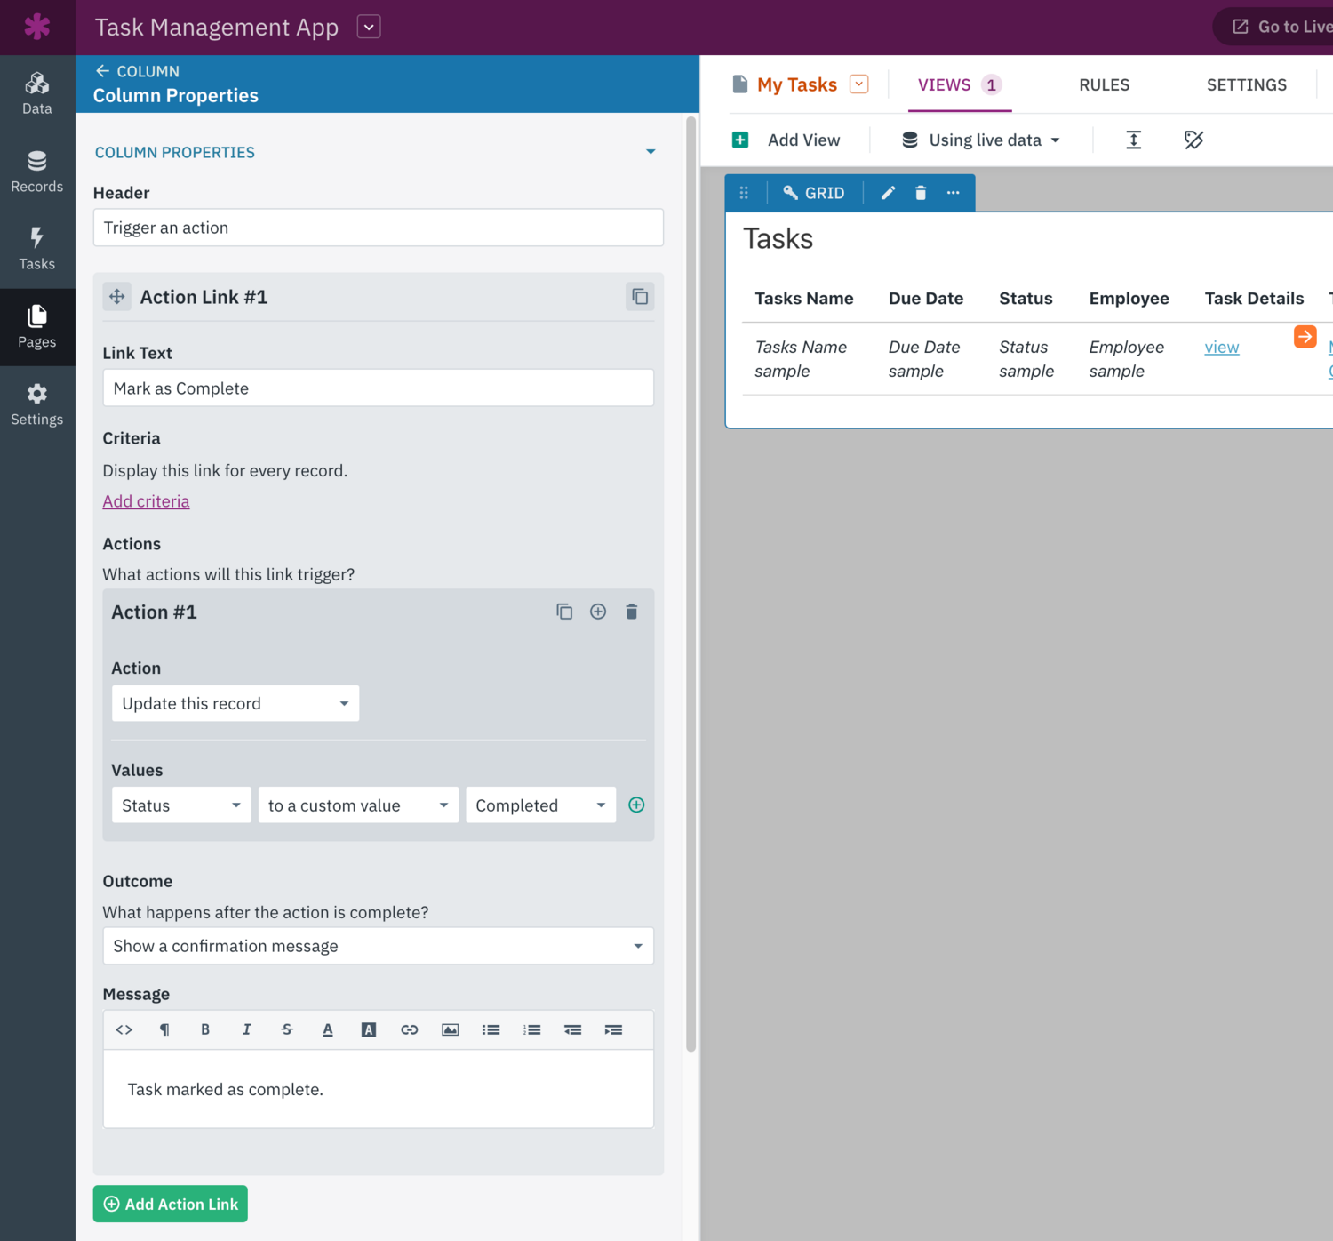Duplicate Action Link #1 using the copy icon
The image size is (1333, 1241).
coord(639,296)
